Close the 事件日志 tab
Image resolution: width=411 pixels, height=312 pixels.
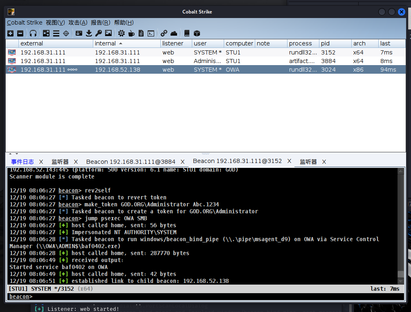click(41, 162)
